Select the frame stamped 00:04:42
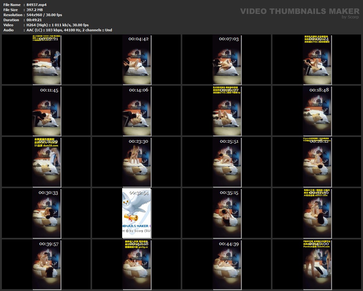This screenshot has width=363, height=291. (136, 59)
